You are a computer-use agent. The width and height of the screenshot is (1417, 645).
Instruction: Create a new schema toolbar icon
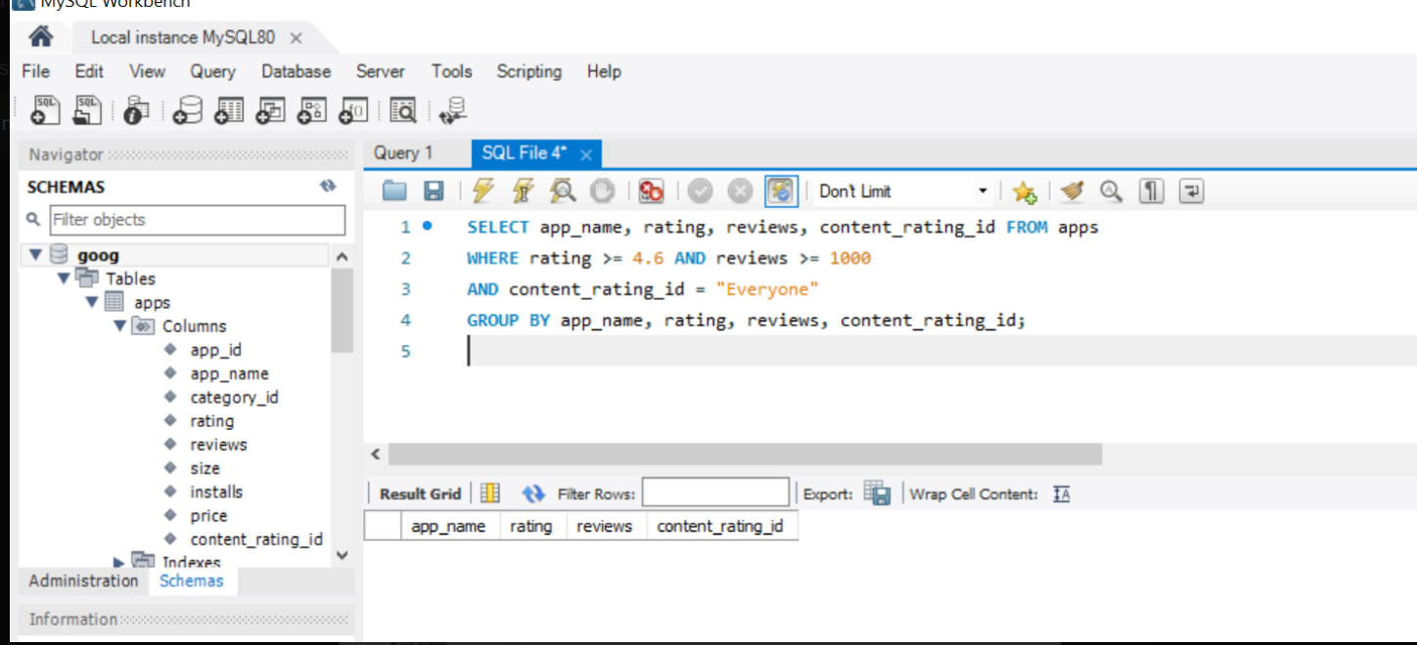point(187,111)
